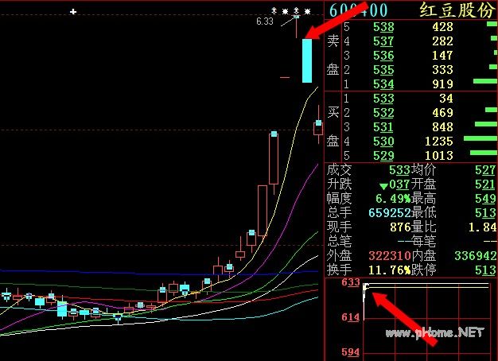Click the 升跌 change value 037

click(399, 184)
